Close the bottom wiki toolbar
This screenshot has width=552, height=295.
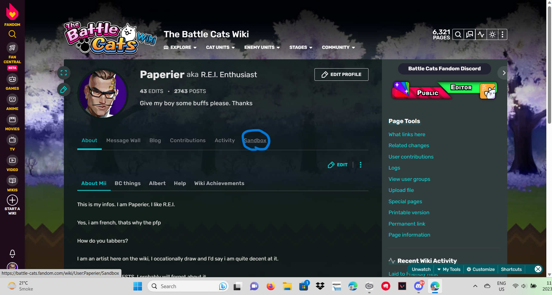pos(538,269)
